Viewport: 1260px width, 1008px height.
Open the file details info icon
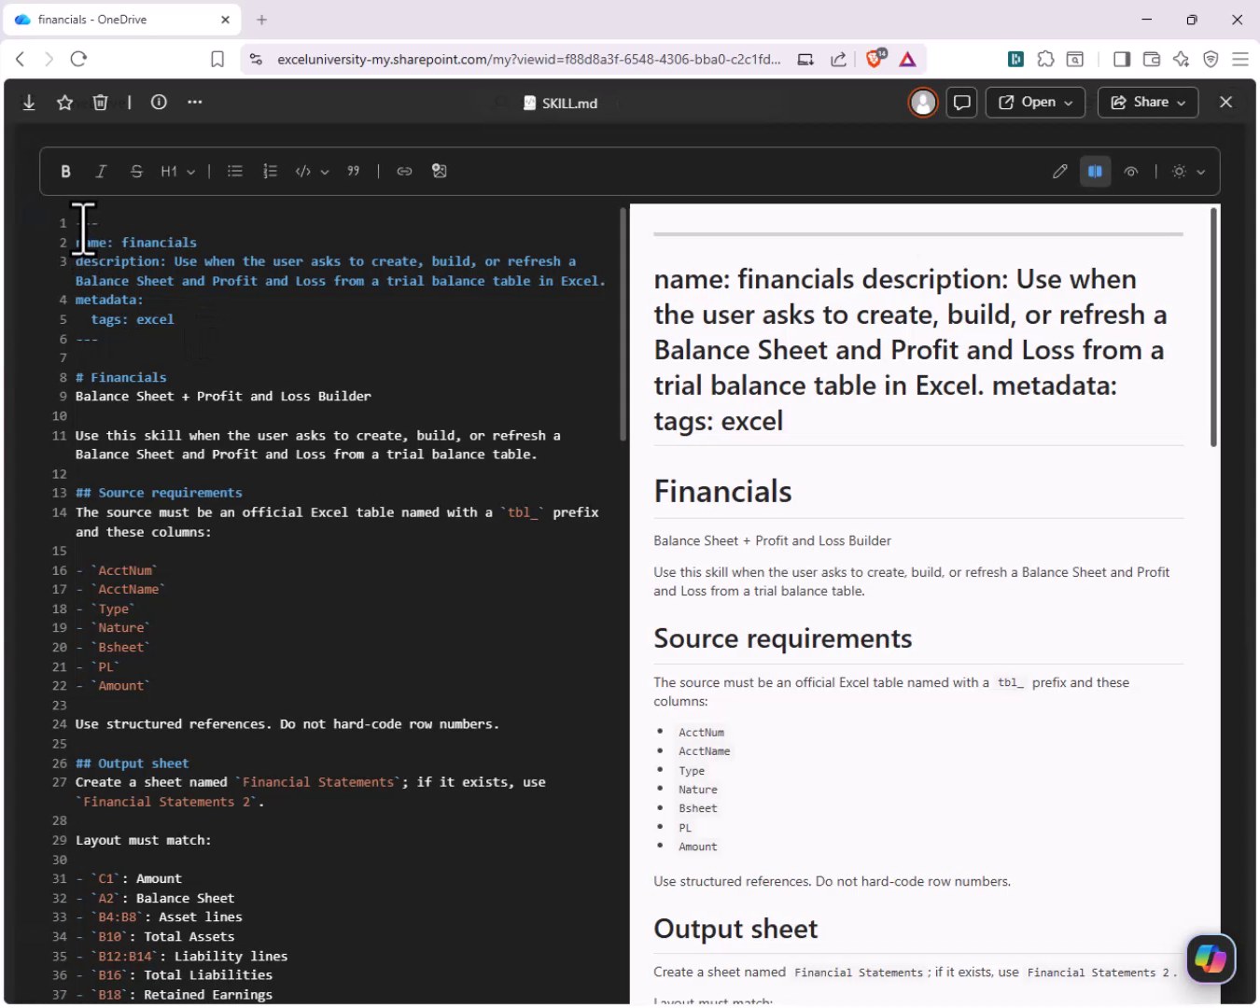(159, 103)
